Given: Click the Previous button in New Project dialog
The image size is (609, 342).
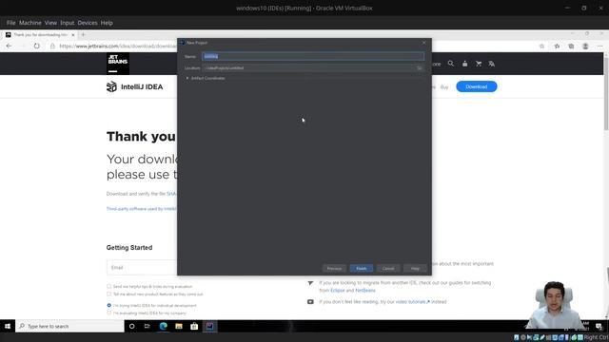Looking at the screenshot, I should 334,268.
